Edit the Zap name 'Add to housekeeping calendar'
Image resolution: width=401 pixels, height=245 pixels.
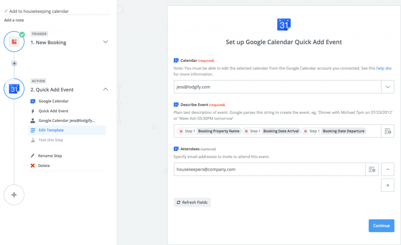pyautogui.click(x=39, y=11)
